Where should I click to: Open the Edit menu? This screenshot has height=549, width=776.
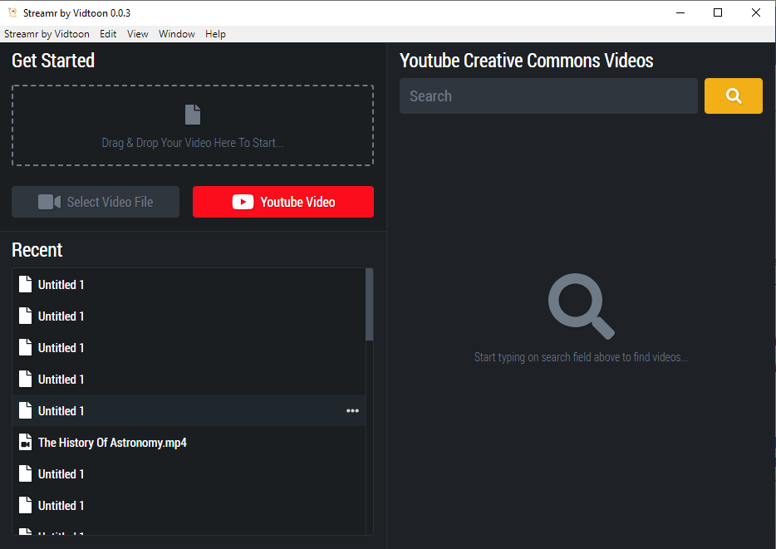pyautogui.click(x=108, y=33)
